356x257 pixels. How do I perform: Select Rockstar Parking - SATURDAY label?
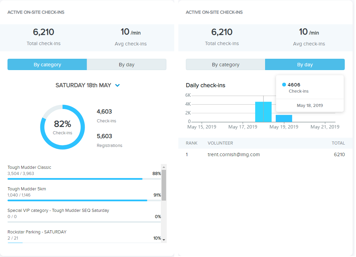click(x=37, y=232)
